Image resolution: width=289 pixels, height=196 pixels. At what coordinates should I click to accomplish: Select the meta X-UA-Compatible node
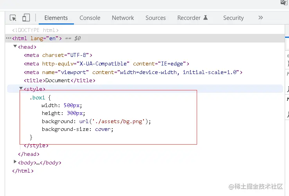click(x=106, y=64)
